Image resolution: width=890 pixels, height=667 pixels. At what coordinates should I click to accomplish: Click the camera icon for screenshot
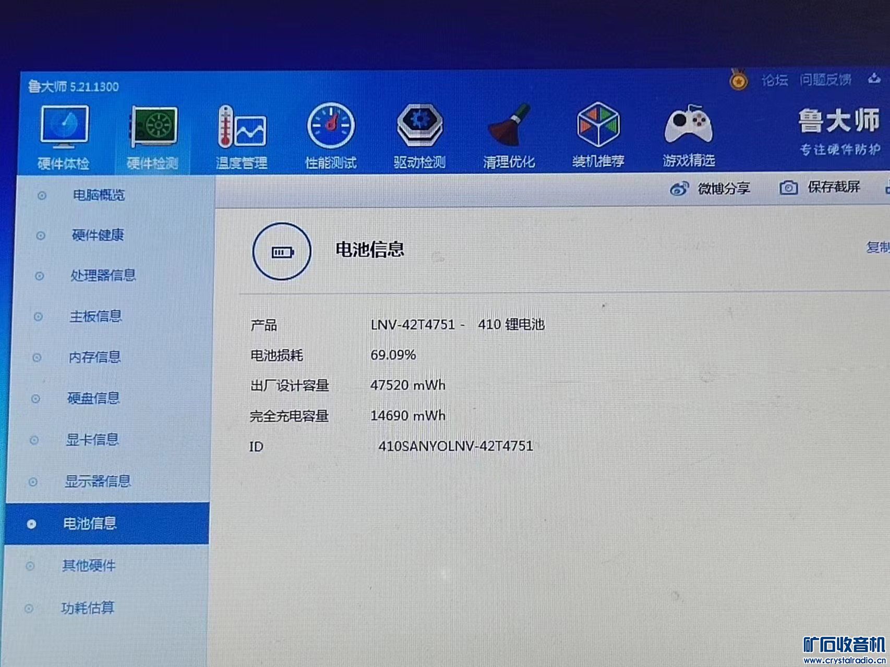tap(788, 188)
